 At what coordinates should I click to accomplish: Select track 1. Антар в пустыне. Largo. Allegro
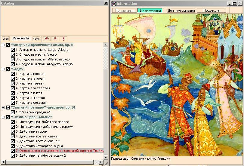pos(42,50)
